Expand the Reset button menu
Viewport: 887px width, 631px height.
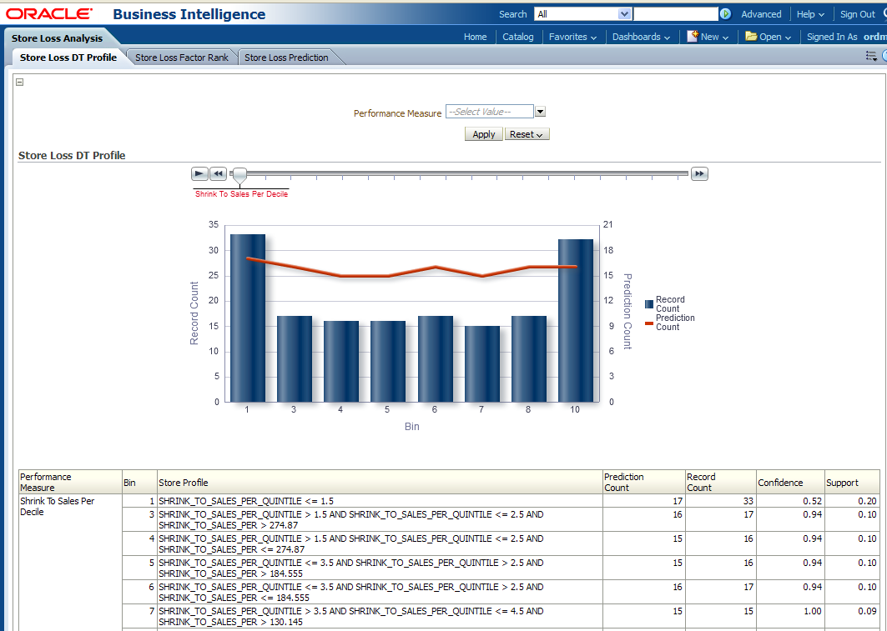point(527,134)
